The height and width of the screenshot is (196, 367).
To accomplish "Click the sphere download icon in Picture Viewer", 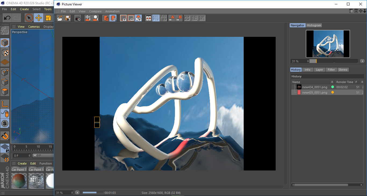I will (x=96, y=18).
